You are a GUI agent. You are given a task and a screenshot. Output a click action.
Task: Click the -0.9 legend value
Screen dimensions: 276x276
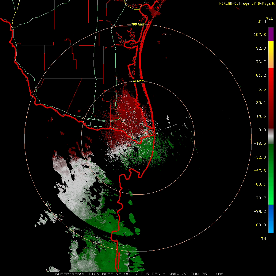click(x=261, y=130)
